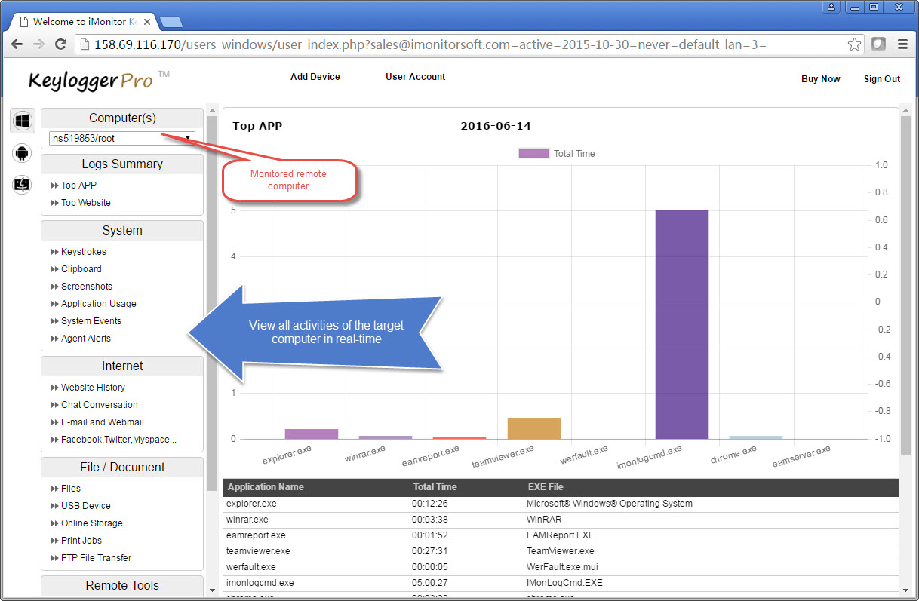Open USB Device under File / Document
Image resolution: width=919 pixels, height=601 pixels.
(x=85, y=506)
